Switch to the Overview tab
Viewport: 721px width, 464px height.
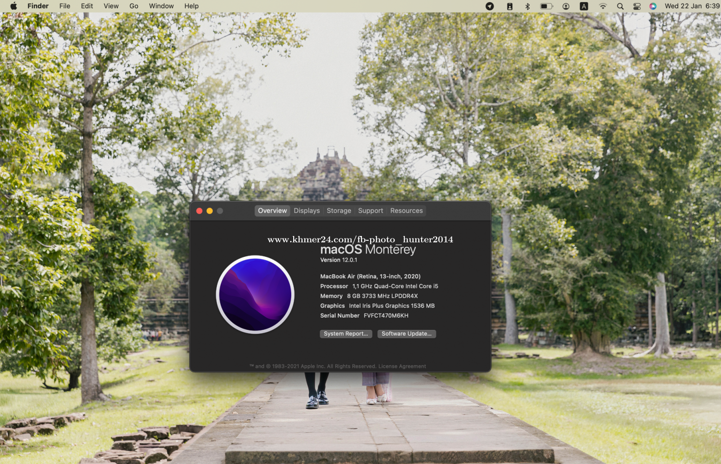coord(273,211)
